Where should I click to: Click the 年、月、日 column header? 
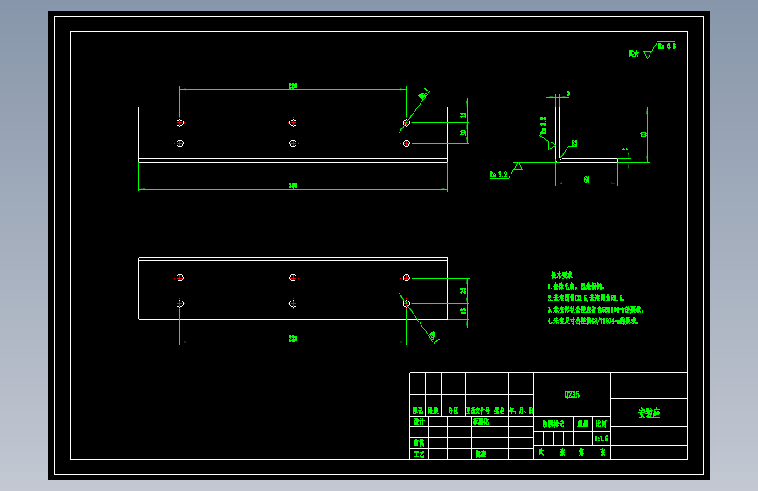(521, 411)
